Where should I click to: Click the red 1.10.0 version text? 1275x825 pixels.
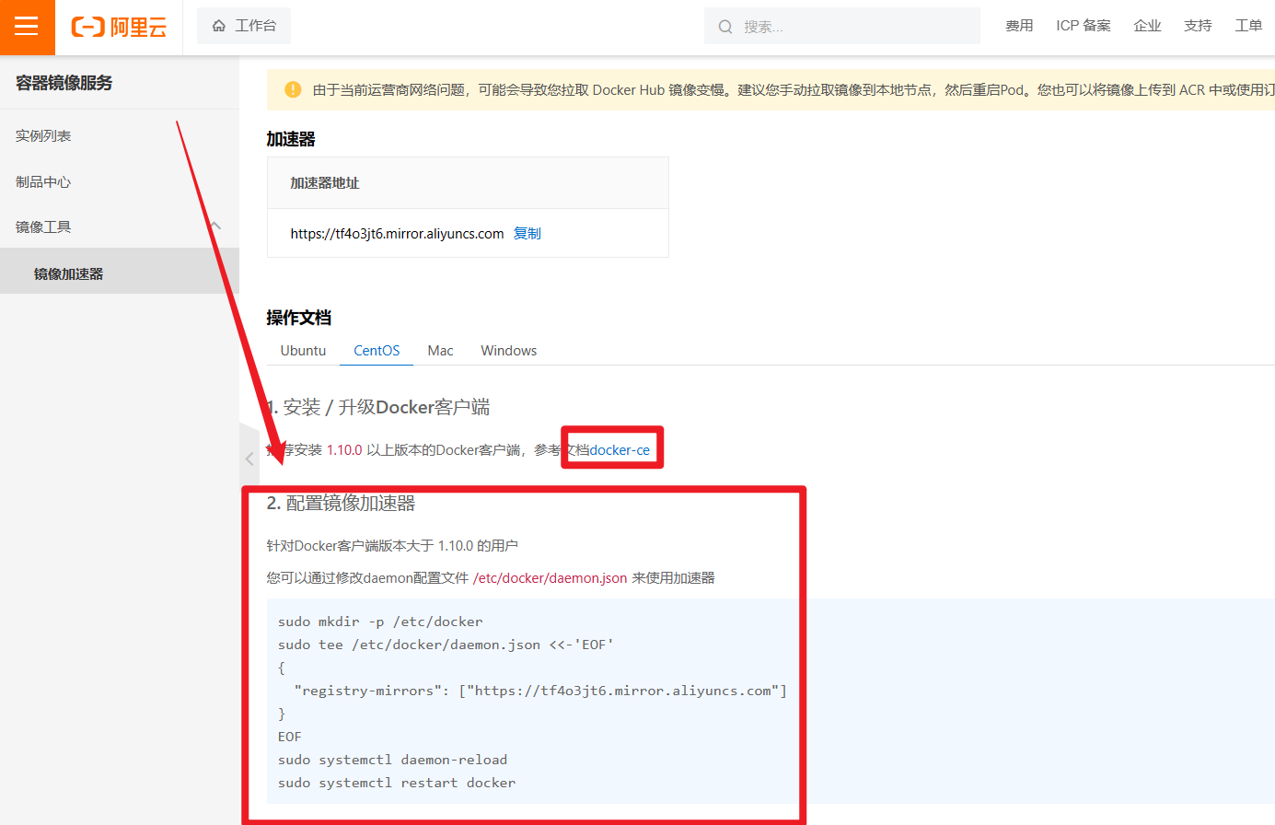[x=344, y=450]
